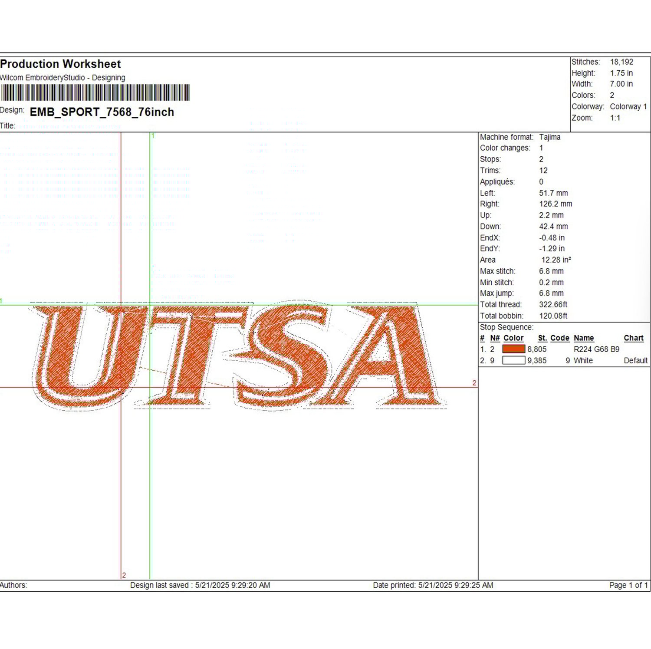Viewport: 651px width, 649px height.
Task: Click the "Date printed" timestamp
Action: (433, 585)
